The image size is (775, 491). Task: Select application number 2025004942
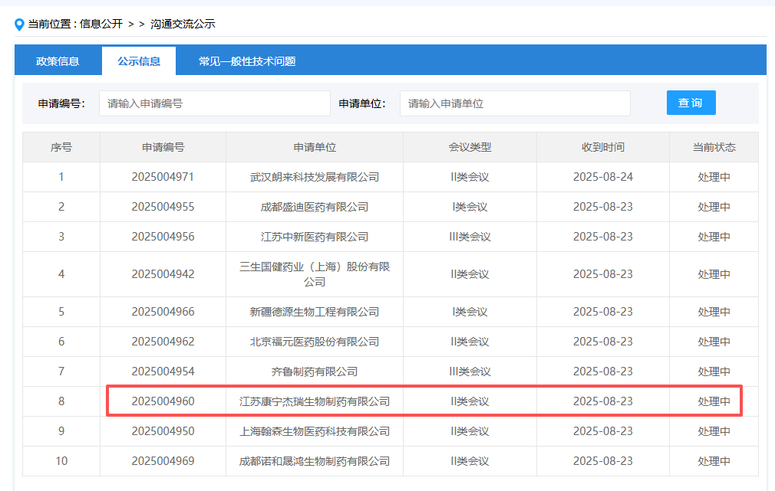pyautogui.click(x=163, y=274)
